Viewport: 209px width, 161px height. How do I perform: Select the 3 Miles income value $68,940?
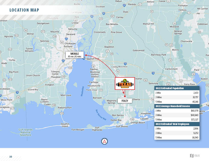coord(194,115)
